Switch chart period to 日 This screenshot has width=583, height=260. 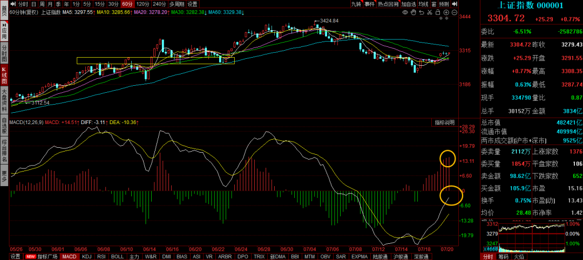coord(33,4)
